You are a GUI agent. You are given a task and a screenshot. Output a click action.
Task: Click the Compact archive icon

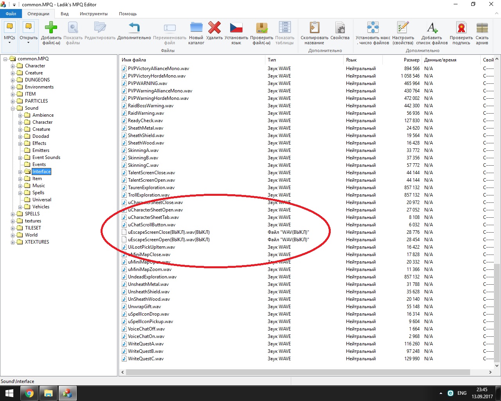click(x=482, y=28)
